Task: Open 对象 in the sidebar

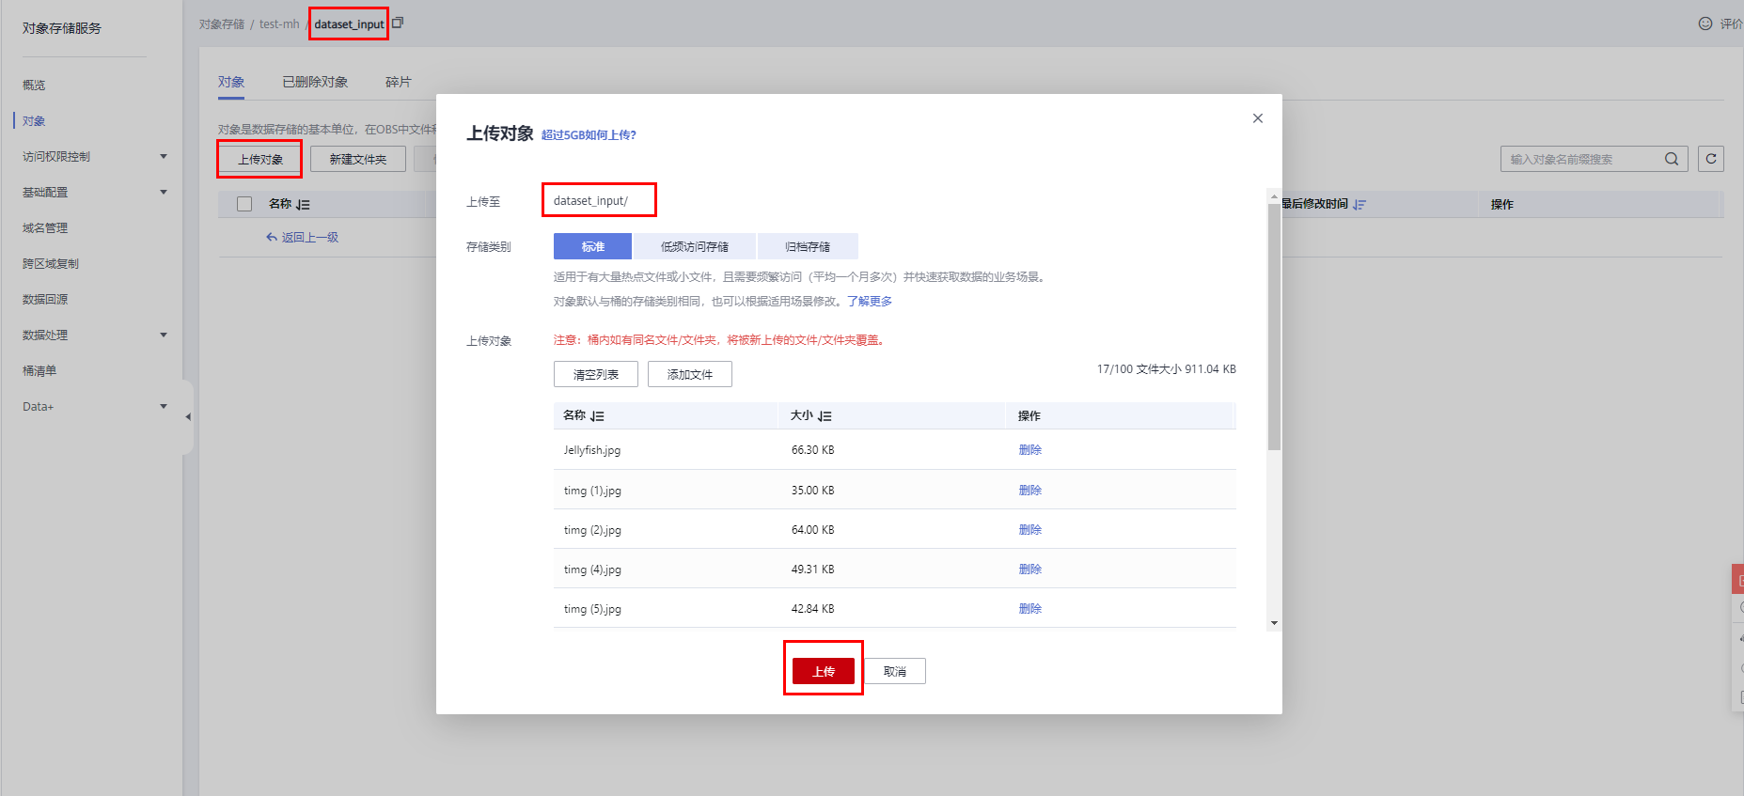Action: pyautogui.click(x=34, y=121)
